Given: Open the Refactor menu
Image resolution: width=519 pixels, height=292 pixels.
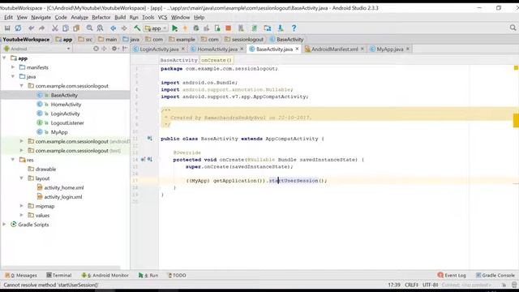Looking at the screenshot, I should (101, 17).
